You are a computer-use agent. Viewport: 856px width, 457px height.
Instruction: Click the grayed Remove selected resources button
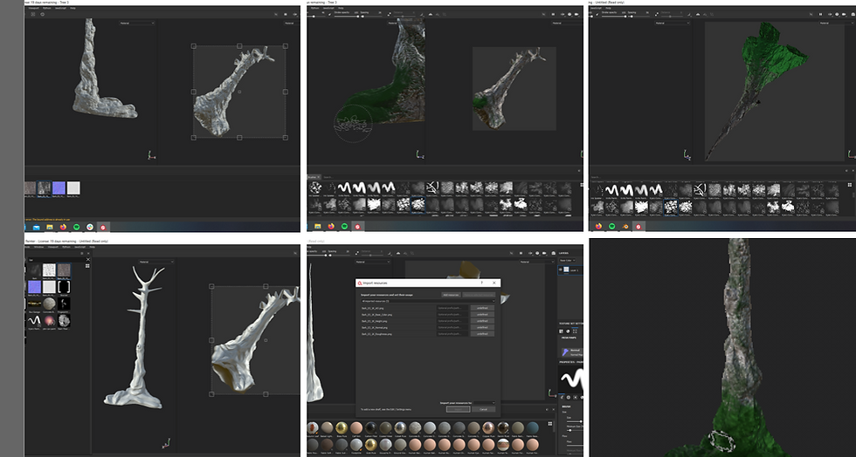click(479, 295)
